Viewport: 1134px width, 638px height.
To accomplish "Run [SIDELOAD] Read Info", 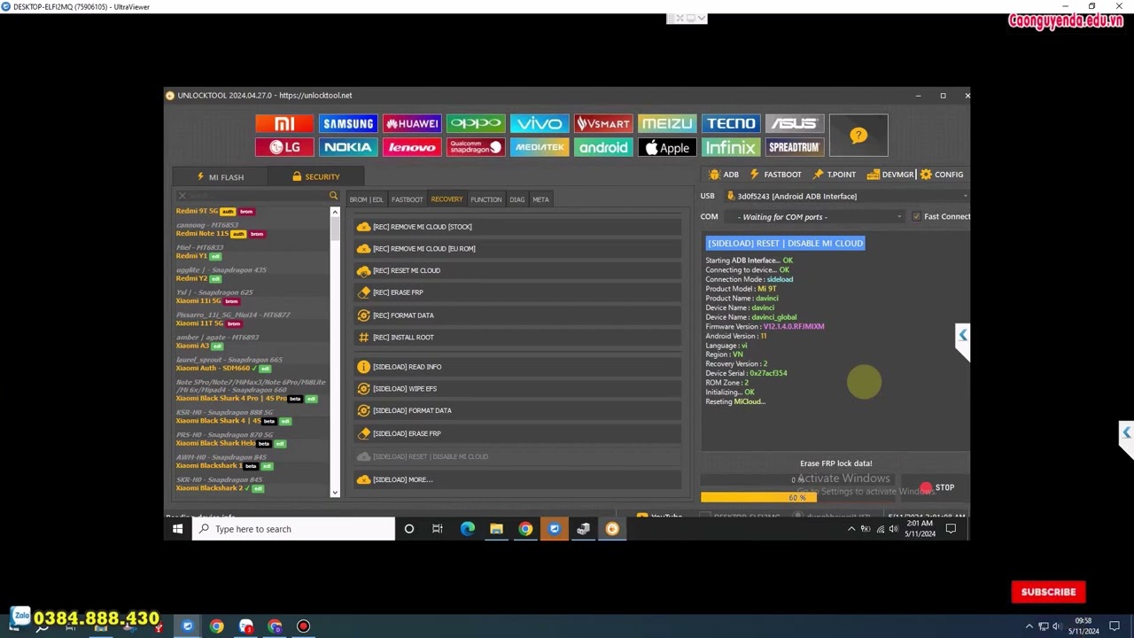I will 518,367.
